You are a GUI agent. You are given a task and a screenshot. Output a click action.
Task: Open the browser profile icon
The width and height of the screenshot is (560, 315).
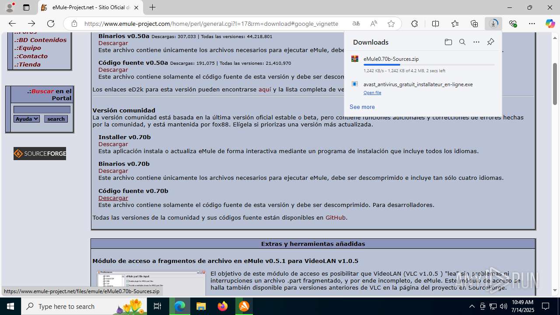click(10, 7)
